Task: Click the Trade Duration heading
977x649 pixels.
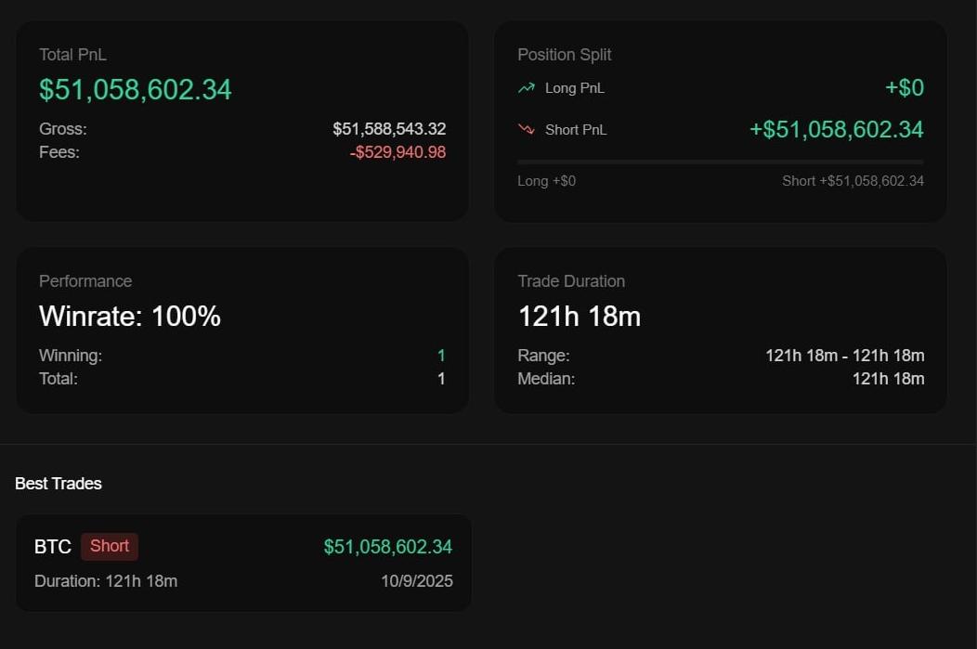Action: click(571, 281)
